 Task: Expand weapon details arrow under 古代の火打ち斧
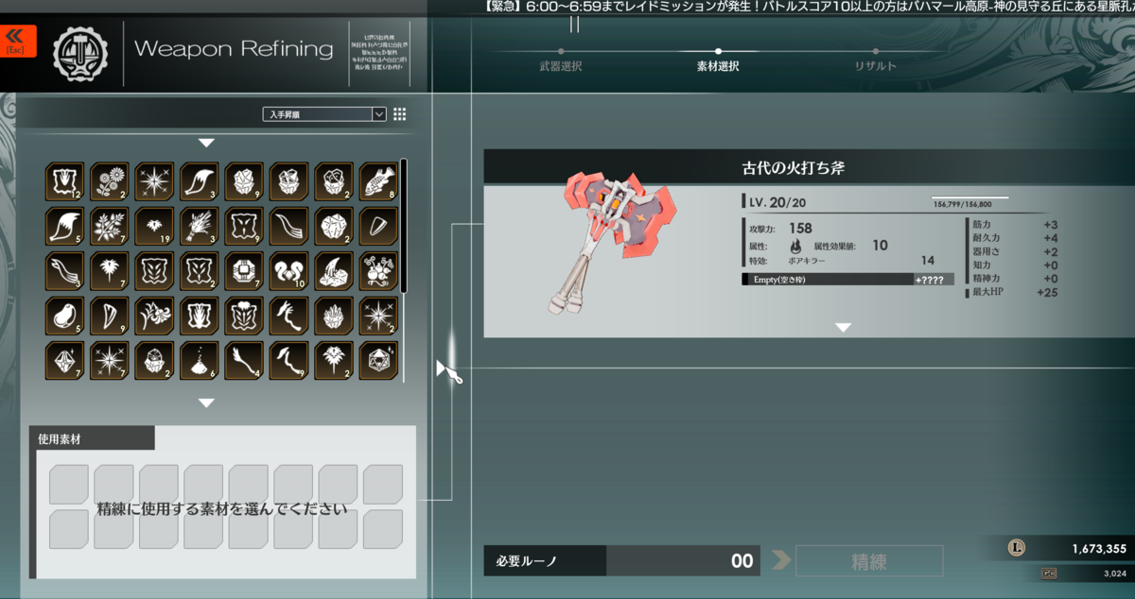(x=843, y=327)
